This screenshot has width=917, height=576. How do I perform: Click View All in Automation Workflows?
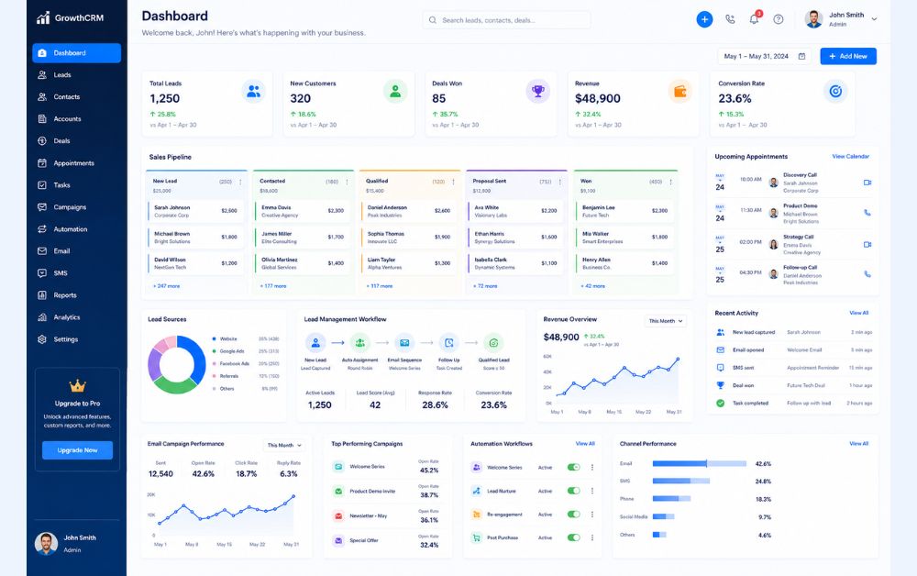(585, 444)
